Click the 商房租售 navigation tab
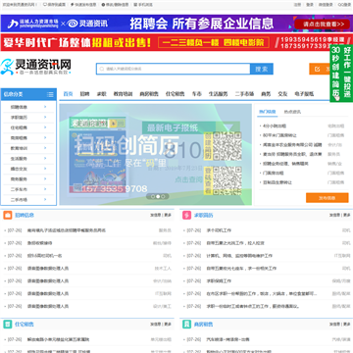This screenshot has width=353, height=353. [x=149, y=94]
